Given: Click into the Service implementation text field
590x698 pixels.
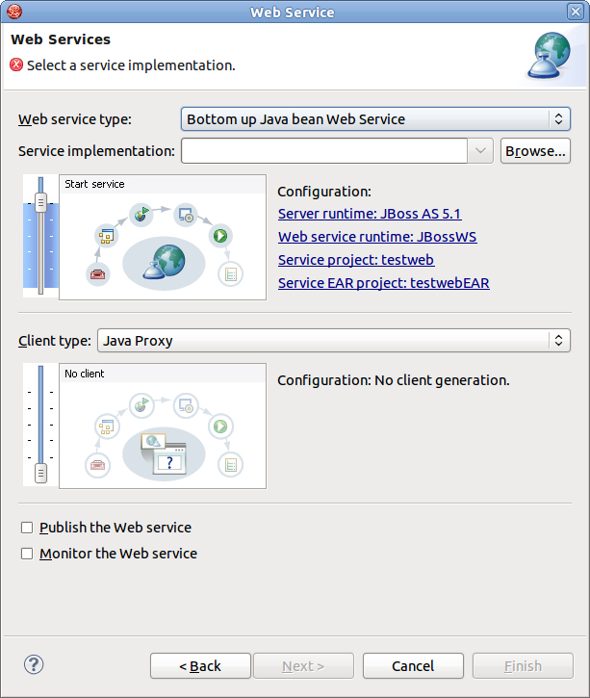Looking at the screenshot, I should point(324,151).
